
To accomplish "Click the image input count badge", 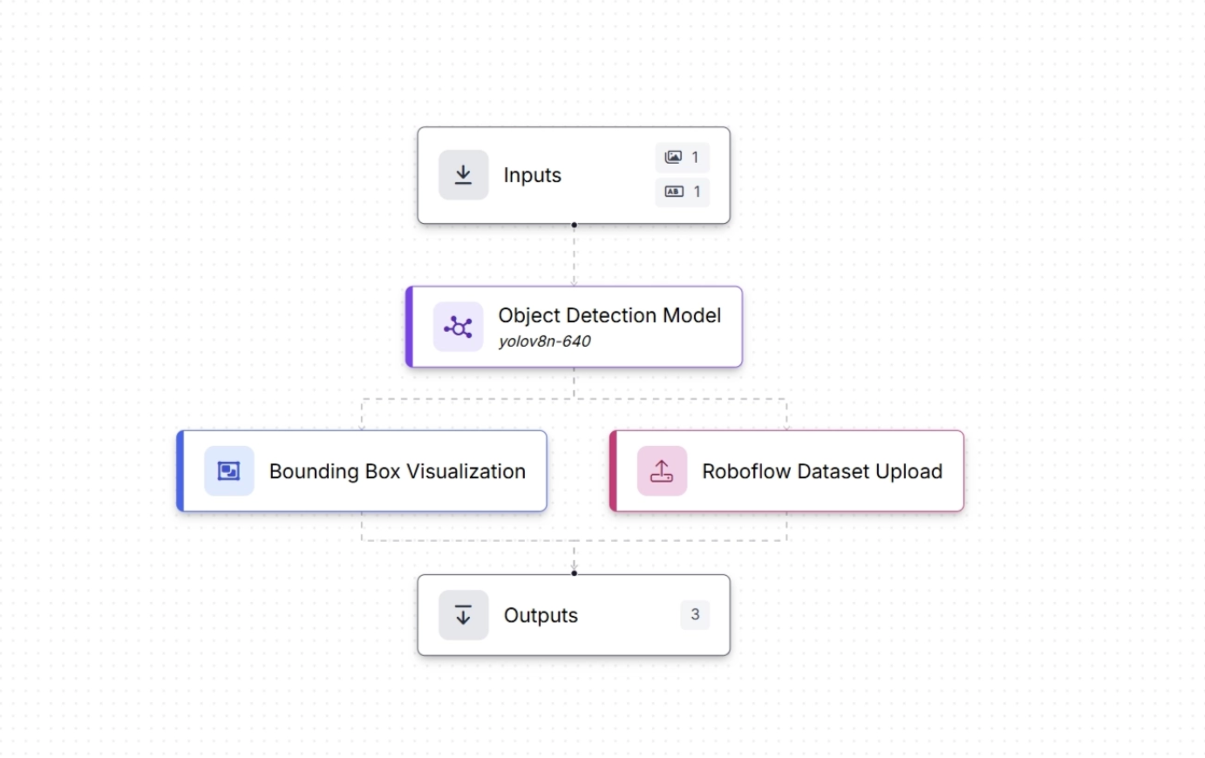I will point(682,158).
